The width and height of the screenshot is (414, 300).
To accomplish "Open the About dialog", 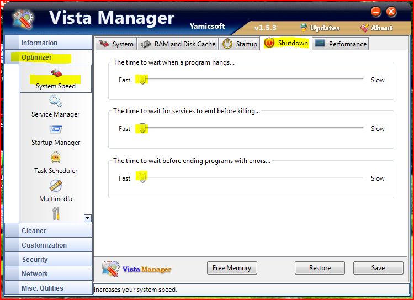I will (376, 28).
